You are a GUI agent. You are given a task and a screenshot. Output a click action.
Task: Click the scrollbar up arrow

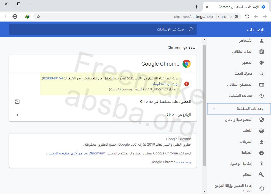point(205,40)
